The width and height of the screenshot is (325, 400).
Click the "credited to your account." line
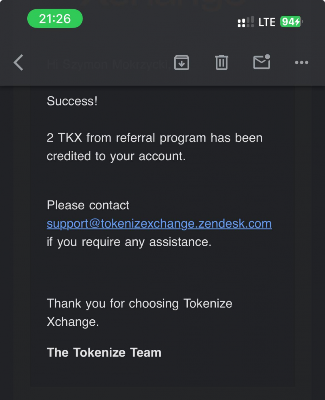click(x=116, y=157)
